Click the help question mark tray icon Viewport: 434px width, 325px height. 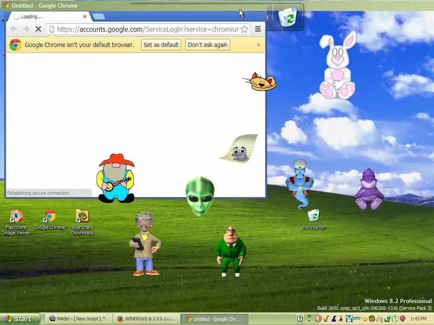(300, 319)
